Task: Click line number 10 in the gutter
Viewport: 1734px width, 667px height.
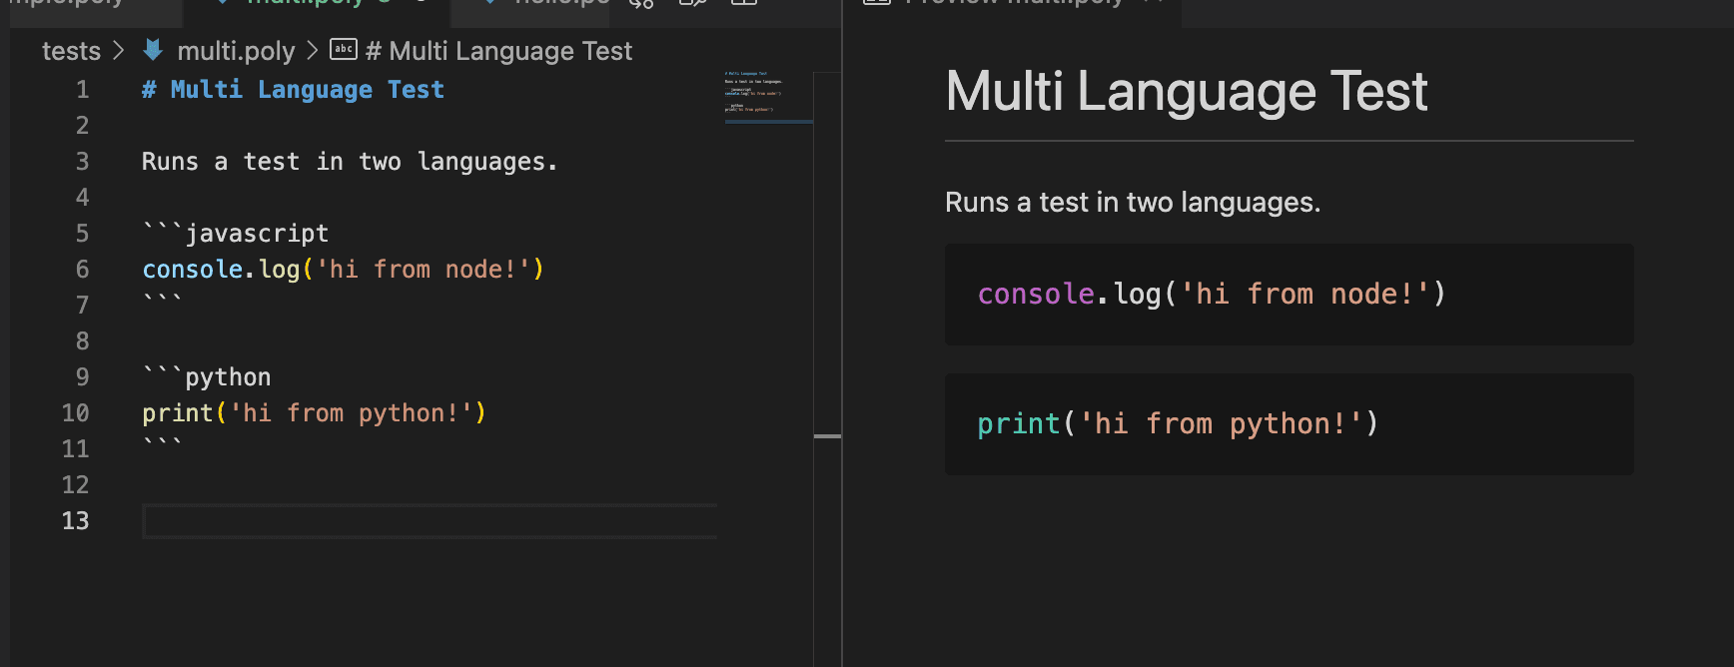Action: (x=76, y=413)
